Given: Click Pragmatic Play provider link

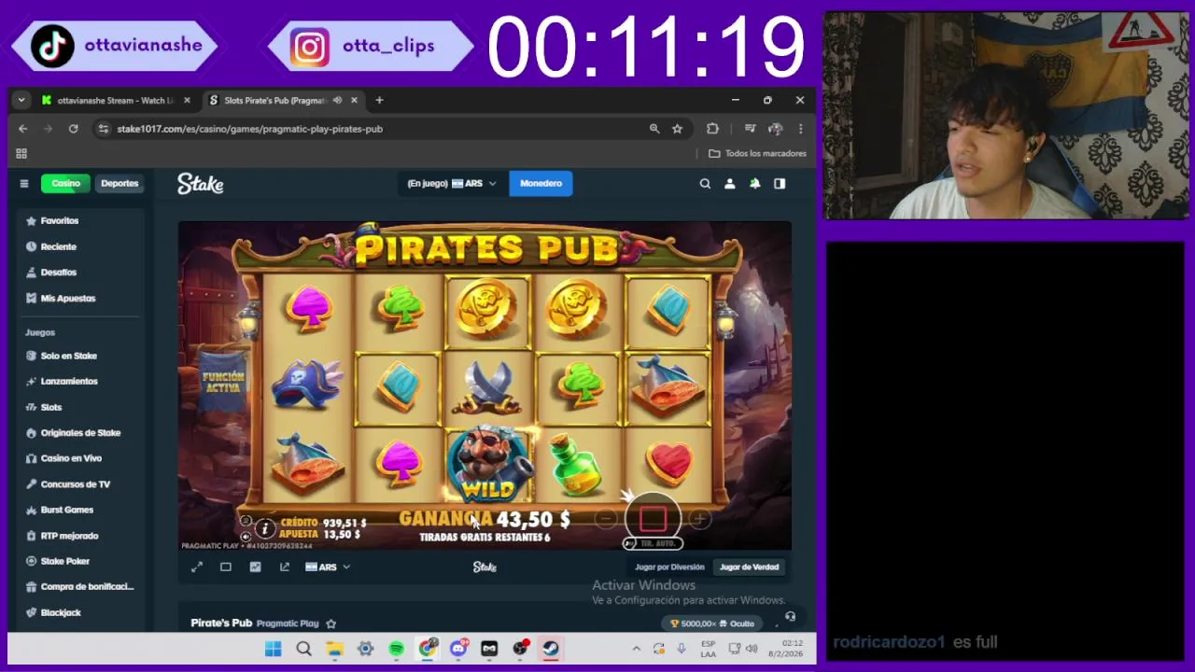Looking at the screenshot, I should coord(288,623).
